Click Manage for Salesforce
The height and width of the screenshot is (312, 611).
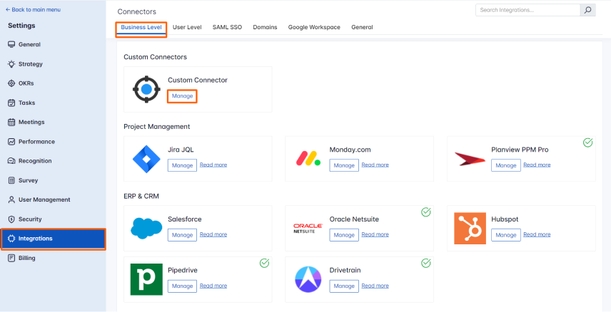(x=182, y=235)
